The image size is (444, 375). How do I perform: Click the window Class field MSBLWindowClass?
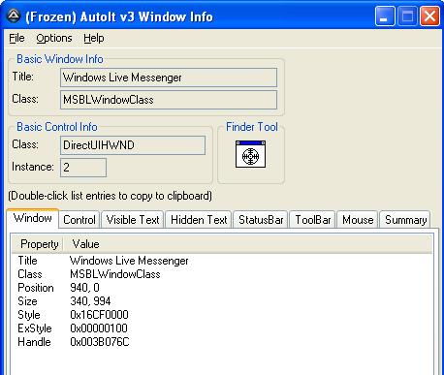click(169, 100)
